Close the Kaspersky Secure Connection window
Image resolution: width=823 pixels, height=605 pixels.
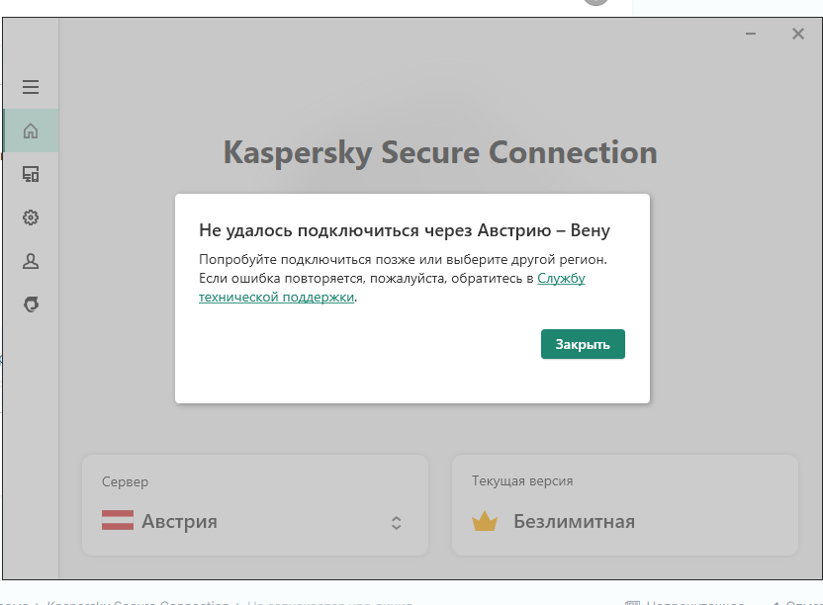click(x=798, y=34)
